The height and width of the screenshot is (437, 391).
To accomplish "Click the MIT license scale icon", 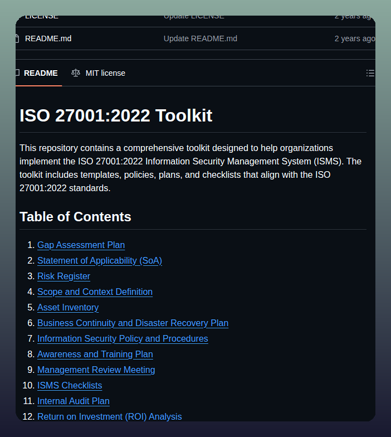I will click(x=76, y=73).
